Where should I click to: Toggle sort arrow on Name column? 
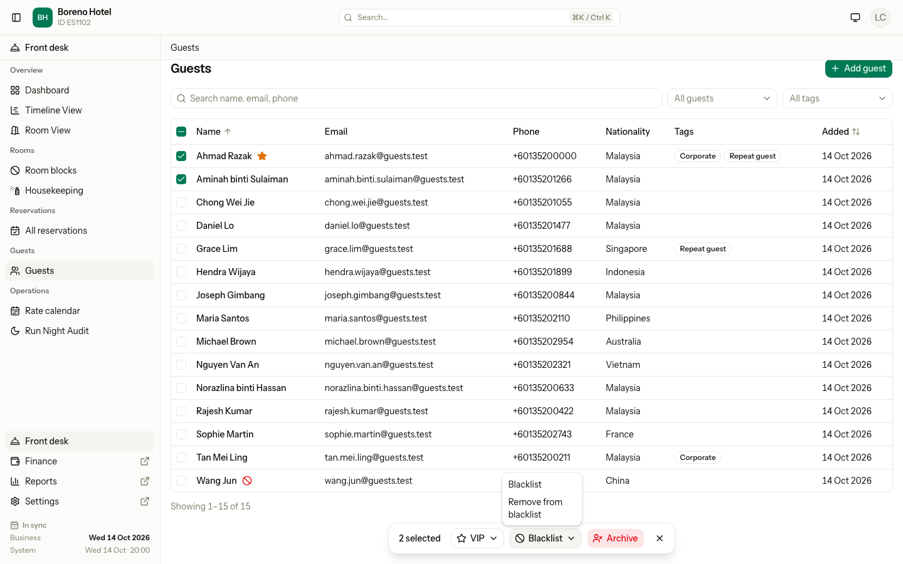(x=228, y=132)
